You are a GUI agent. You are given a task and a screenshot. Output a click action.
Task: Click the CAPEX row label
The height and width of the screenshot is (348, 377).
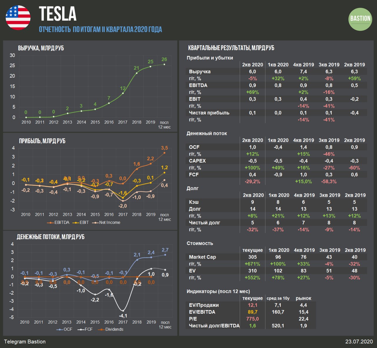point(197,161)
